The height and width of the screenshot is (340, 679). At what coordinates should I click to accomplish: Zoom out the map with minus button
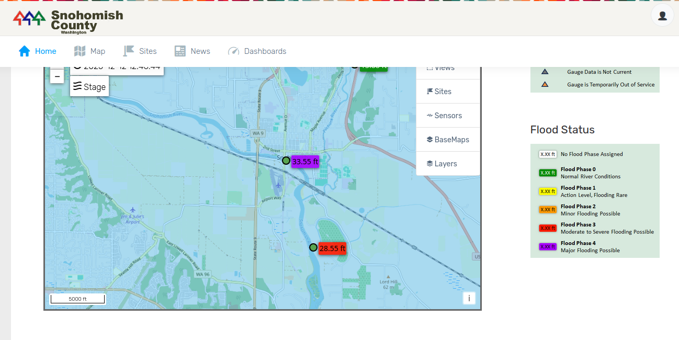(x=57, y=77)
